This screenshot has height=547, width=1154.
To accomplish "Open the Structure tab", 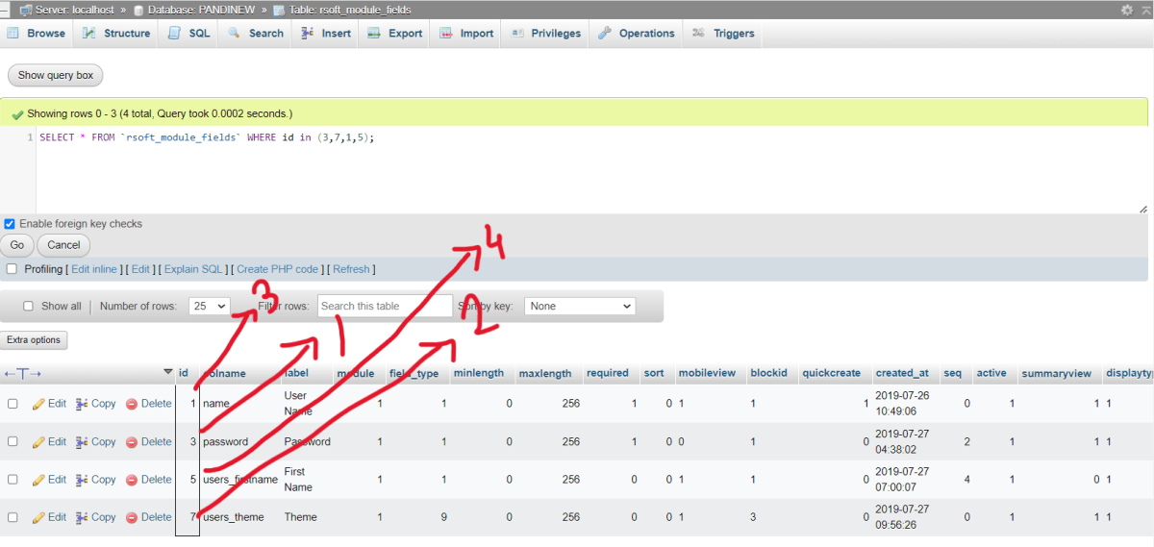I will point(116,33).
